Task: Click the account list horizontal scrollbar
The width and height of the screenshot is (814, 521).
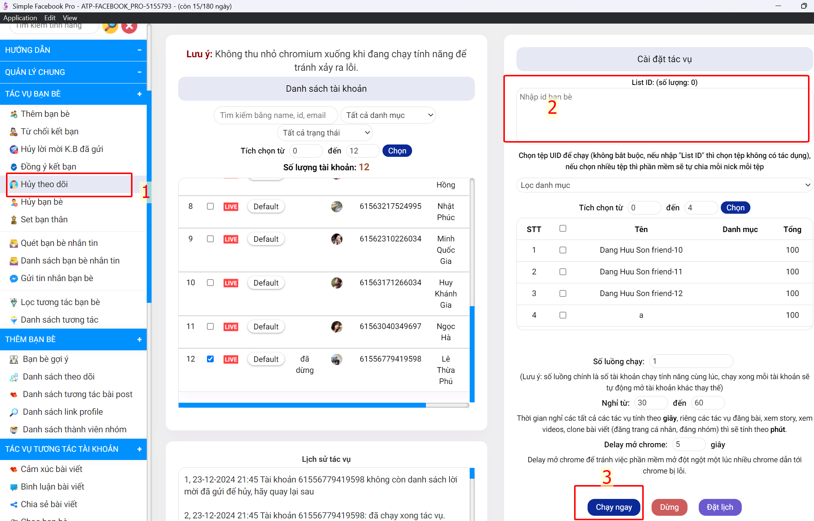Action: click(x=302, y=405)
